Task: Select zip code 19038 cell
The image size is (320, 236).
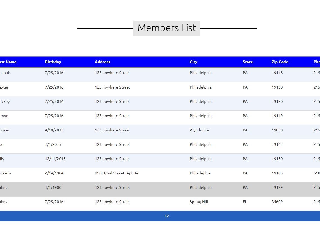Action: (x=277, y=130)
